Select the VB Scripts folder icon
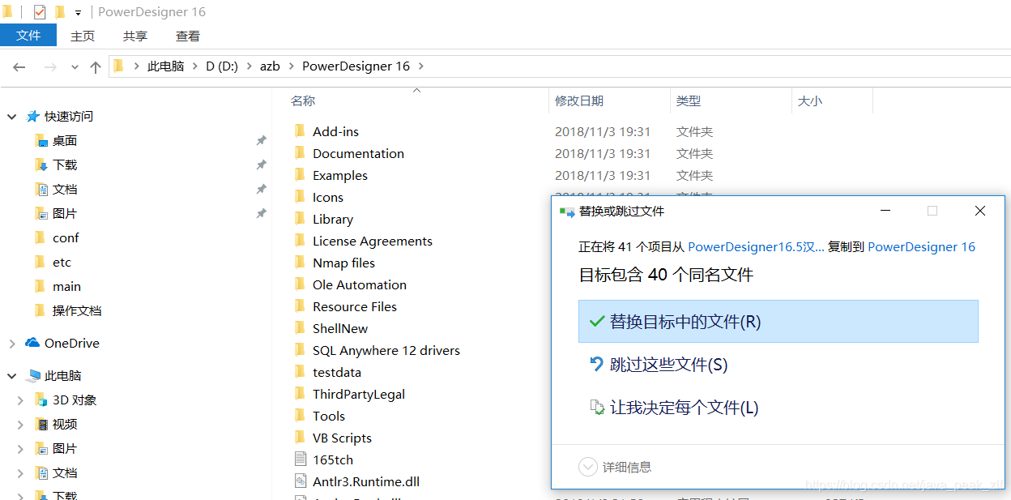Screen dimensions: 1011x500 click(x=300, y=438)
